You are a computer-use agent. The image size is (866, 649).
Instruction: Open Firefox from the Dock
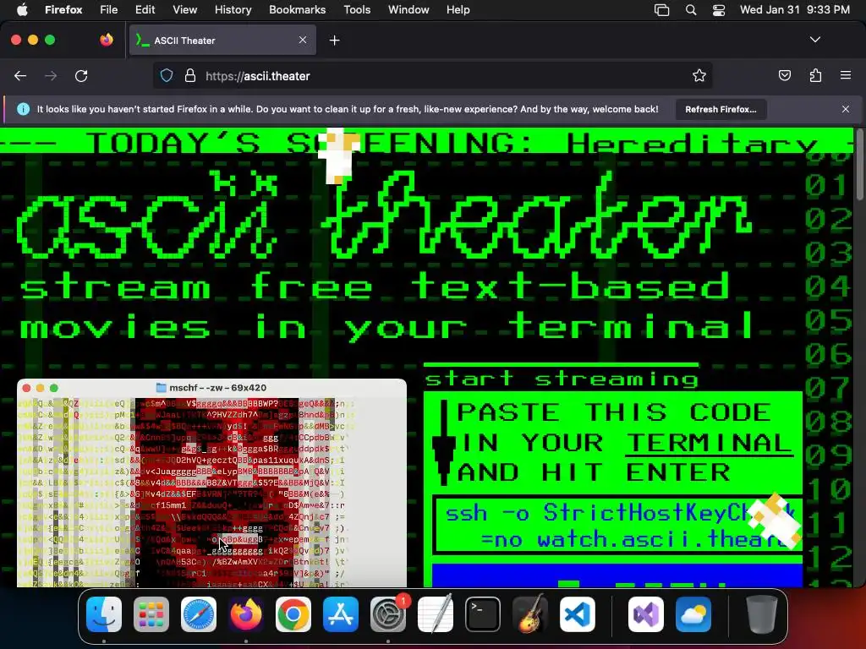click(246, 614)
